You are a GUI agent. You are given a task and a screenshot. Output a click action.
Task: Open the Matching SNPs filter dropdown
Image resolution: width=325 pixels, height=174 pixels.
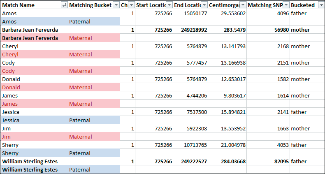[286, 5]
